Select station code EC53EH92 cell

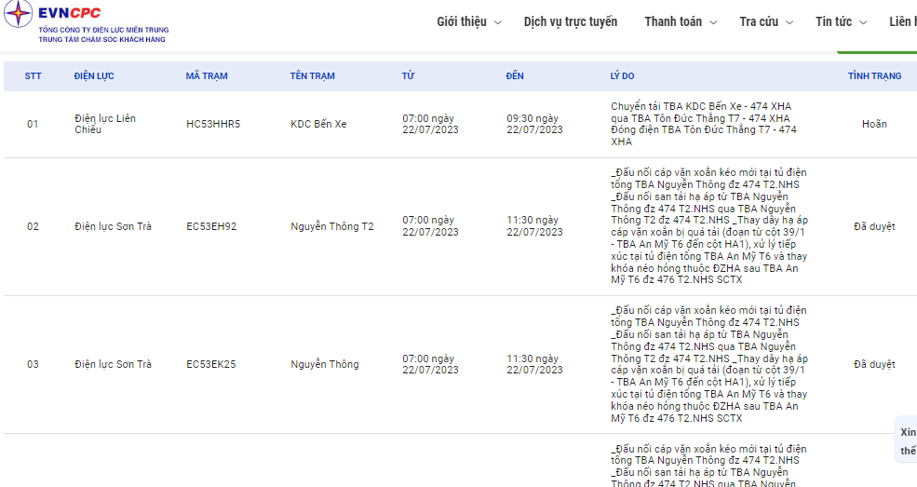[211, 226]
